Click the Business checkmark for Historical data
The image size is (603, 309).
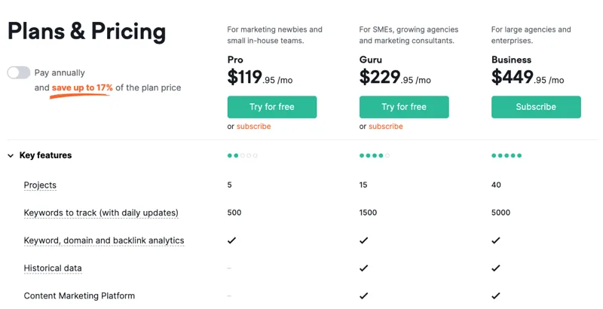tap(496, 268)
